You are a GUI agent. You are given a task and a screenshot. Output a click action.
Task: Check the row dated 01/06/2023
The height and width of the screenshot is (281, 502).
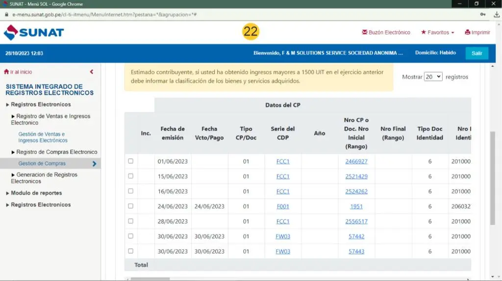[x=130, y=161]
